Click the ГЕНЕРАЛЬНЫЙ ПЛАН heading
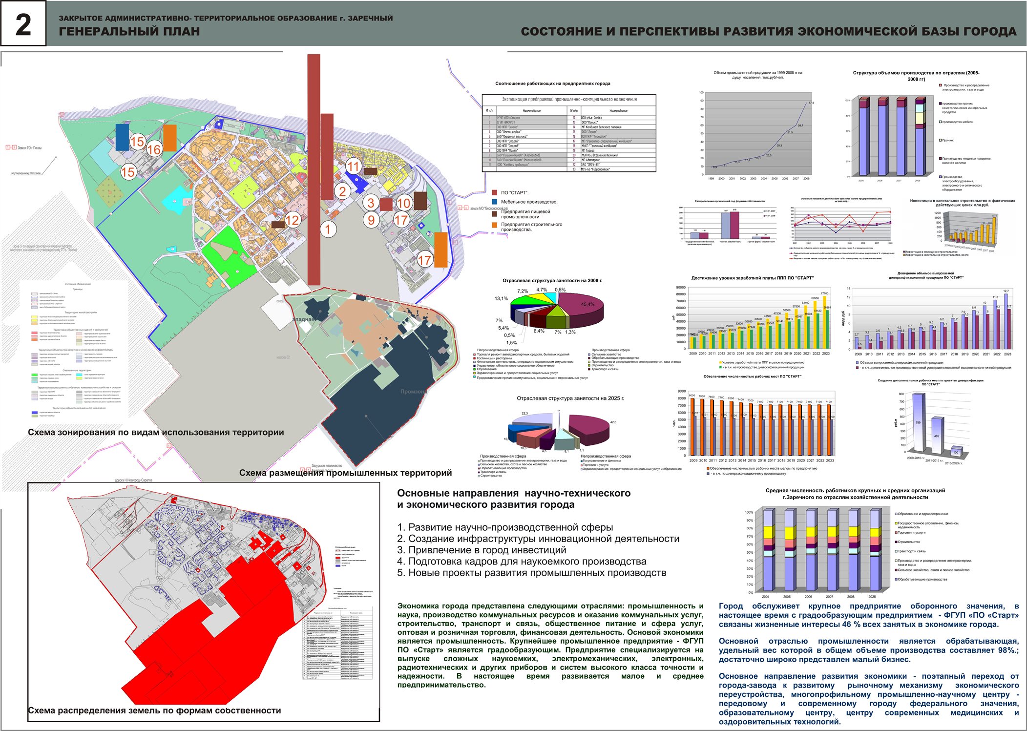Viewport: 1027px width, 731px height. (x=129, y=32)
